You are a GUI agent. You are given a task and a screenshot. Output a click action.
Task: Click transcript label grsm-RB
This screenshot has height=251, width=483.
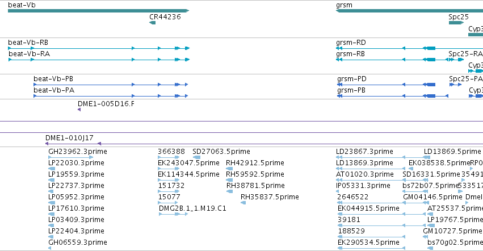coord(350,54)
